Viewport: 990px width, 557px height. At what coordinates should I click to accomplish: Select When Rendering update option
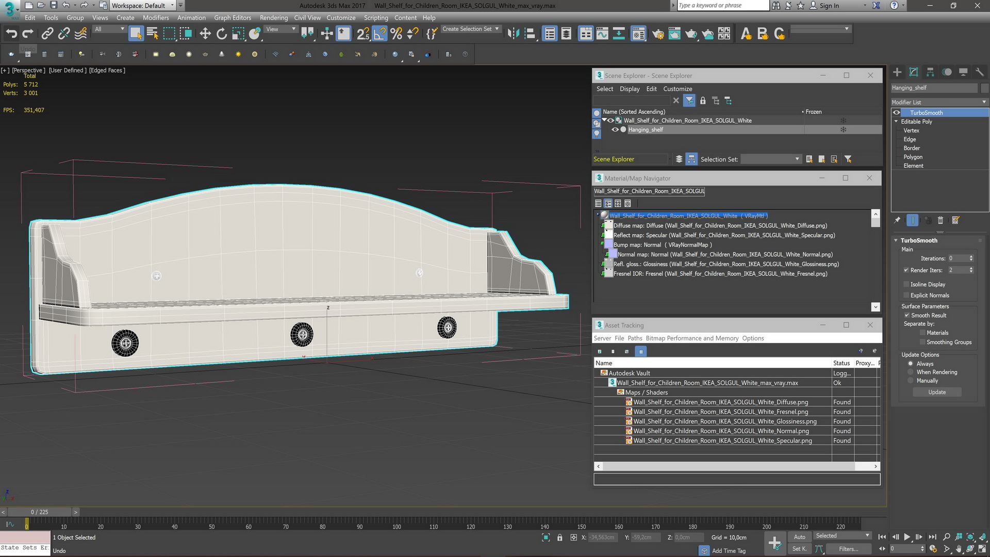point(911,372)
